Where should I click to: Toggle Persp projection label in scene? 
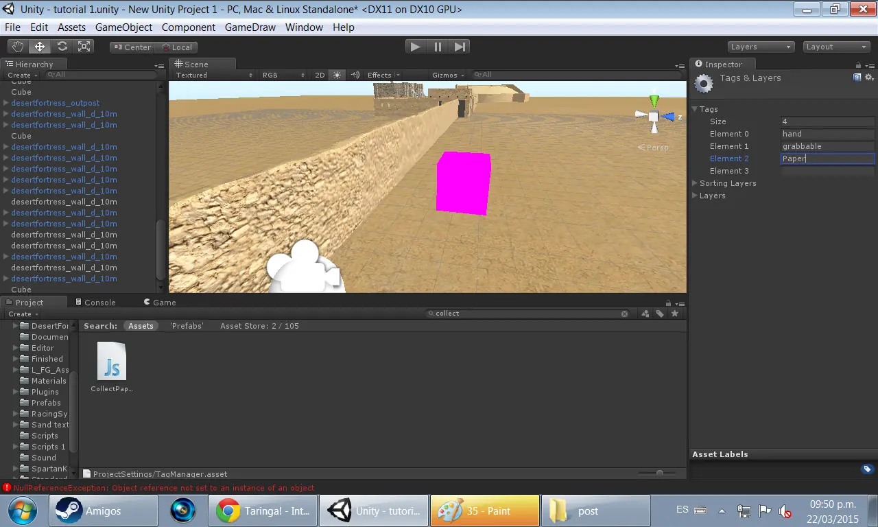(653, 148)
